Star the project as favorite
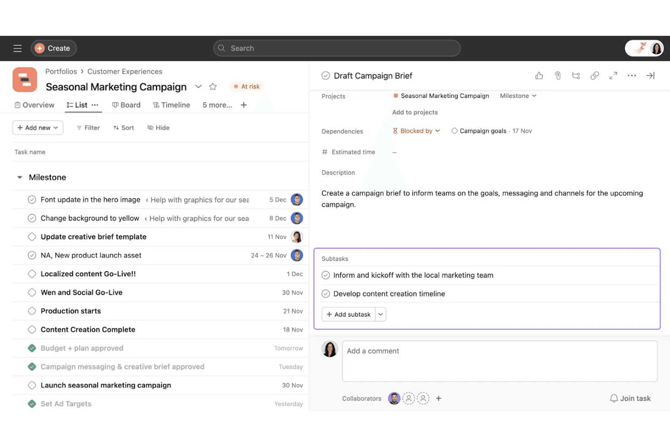 click(213, 87)
